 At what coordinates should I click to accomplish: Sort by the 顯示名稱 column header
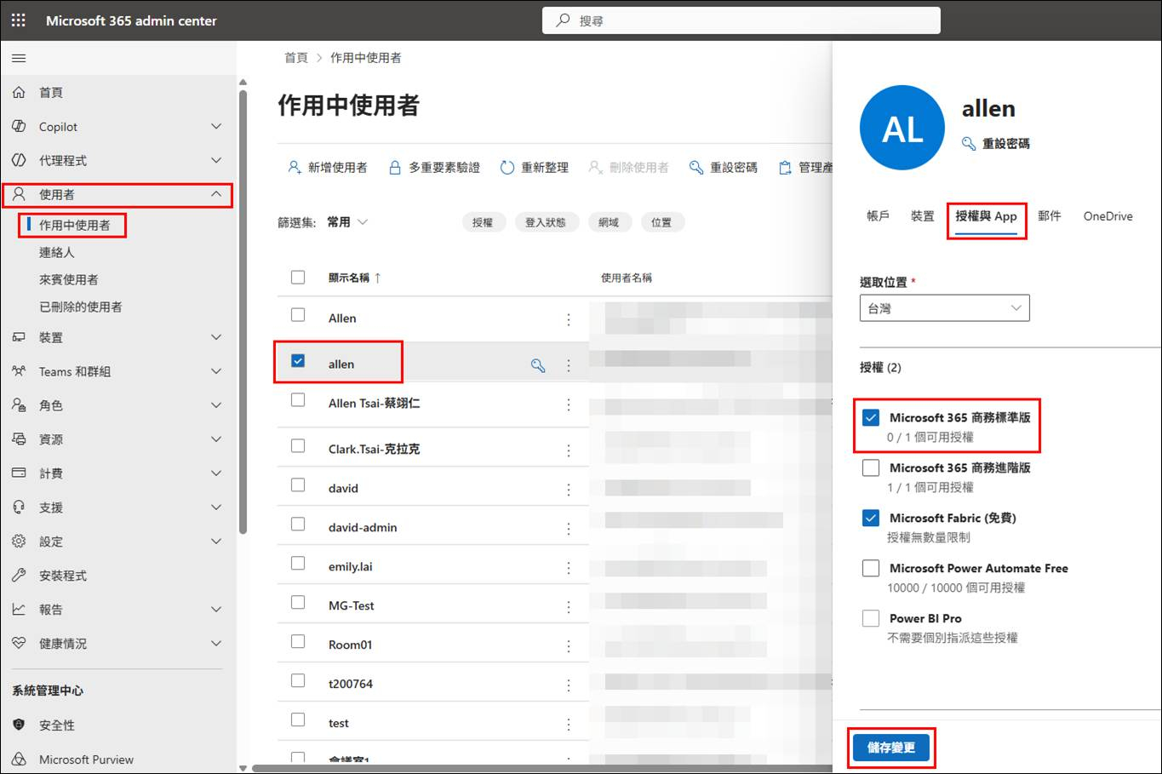tap(355, 278)
